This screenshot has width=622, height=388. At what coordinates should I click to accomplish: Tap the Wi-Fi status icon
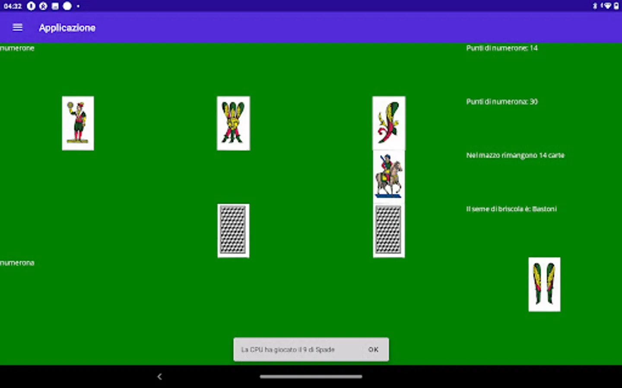608,6
